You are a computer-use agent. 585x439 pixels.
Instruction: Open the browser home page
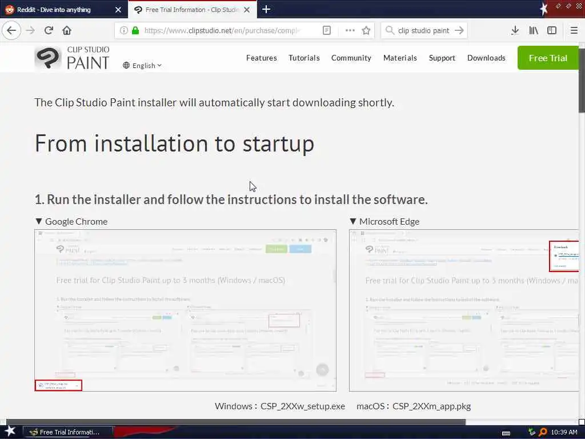click(67, 31)
